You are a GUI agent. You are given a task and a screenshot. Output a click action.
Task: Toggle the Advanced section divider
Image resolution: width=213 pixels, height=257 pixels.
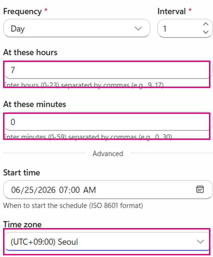point(108,154)
